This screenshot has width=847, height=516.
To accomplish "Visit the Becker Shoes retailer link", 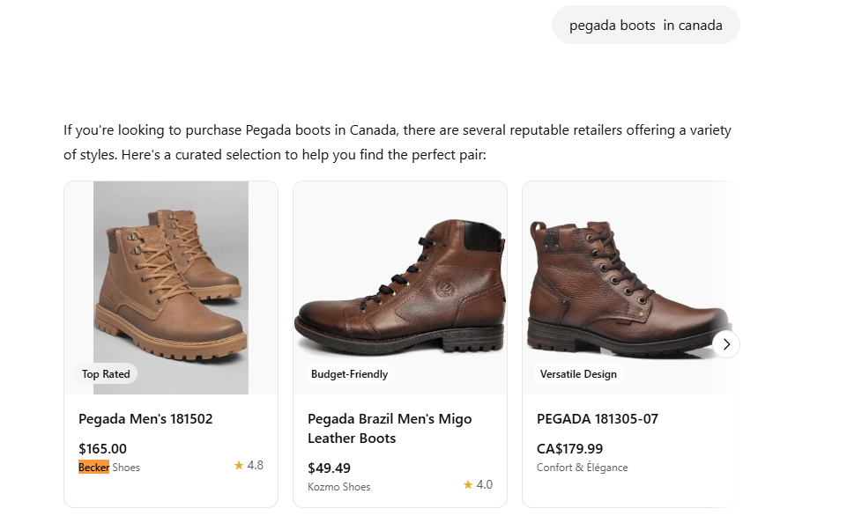I will [x=109, y=468].
